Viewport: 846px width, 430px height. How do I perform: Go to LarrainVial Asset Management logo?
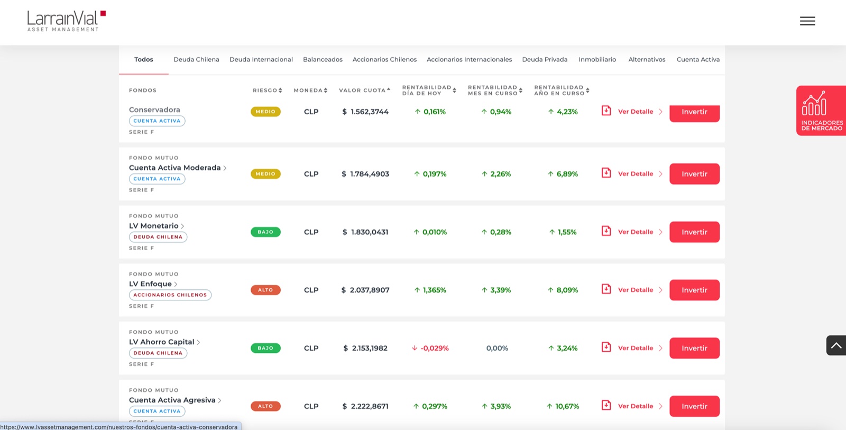point(66,21)
